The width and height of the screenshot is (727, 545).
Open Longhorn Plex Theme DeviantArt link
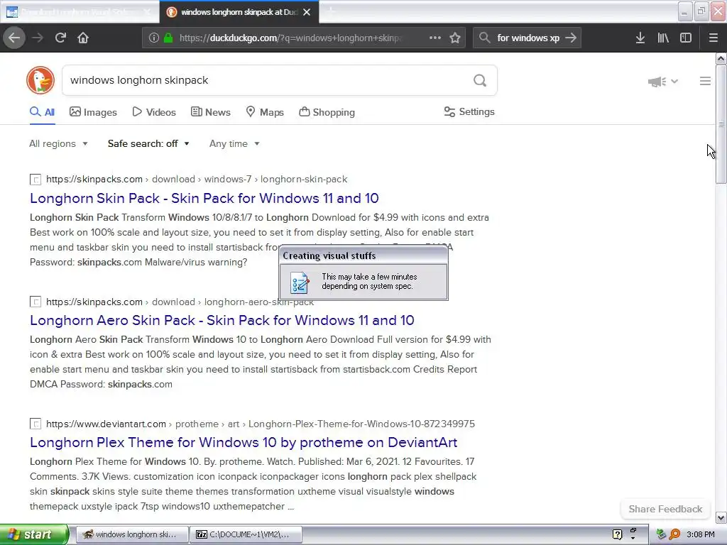[x=244, y=443]
